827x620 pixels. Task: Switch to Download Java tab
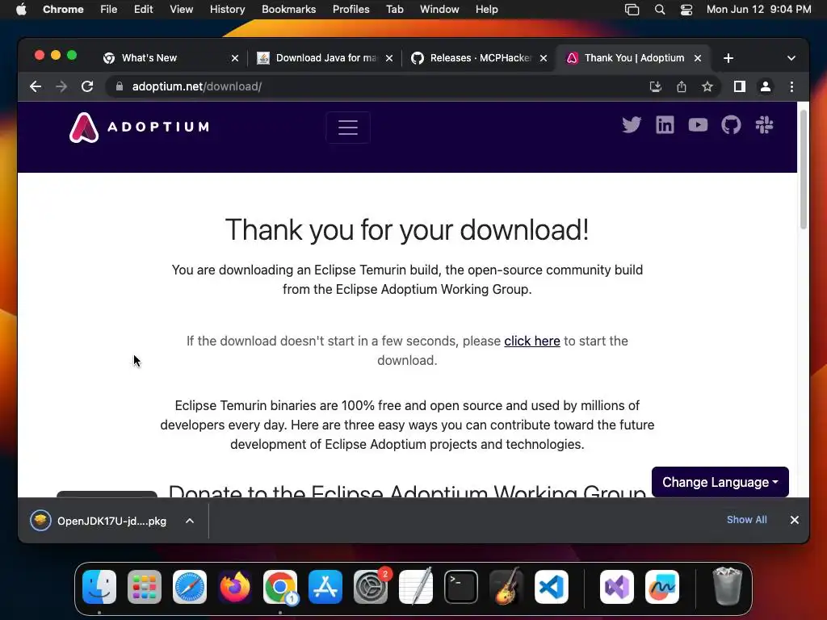click(x=326, y=58)
